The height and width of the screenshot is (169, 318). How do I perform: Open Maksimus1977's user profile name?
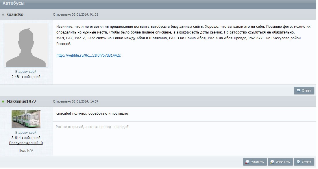[x=21, y=101]
